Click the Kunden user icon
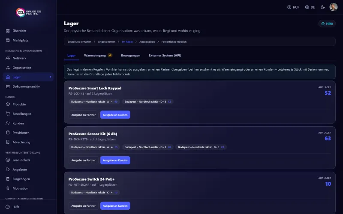Image resolution: width=343 pixels, height=214 pixels. point(8,123)
